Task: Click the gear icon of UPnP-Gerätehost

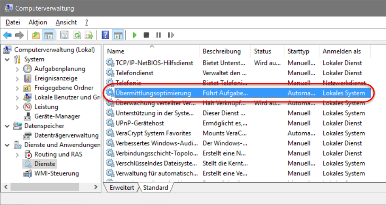Action: tap(110, 123)
